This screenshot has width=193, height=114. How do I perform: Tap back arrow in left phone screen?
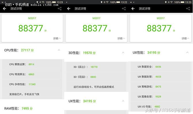click(x=5, y=9)
